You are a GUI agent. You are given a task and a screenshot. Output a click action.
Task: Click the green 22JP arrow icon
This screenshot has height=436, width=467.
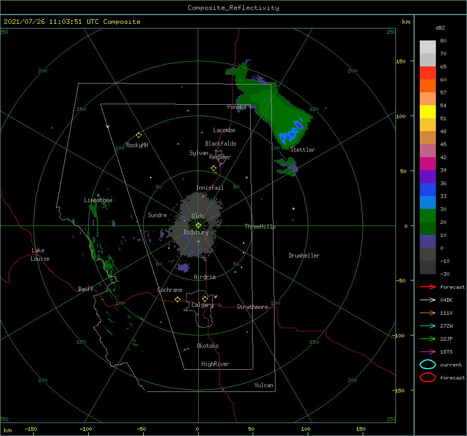tap(428, 339)
